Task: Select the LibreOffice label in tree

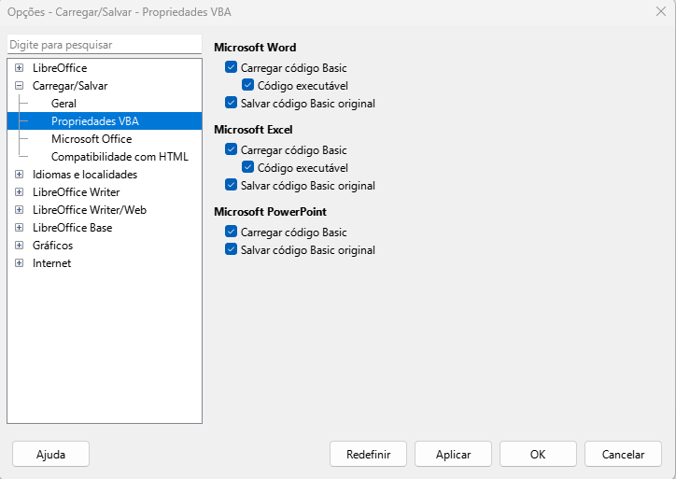Action: (60, 67)
